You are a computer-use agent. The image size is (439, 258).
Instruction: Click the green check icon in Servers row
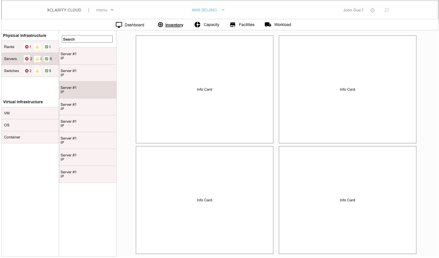pos(46,59)
